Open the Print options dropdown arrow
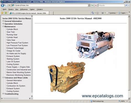This screenshot has height=103, width=131. [x=105, y=13]
